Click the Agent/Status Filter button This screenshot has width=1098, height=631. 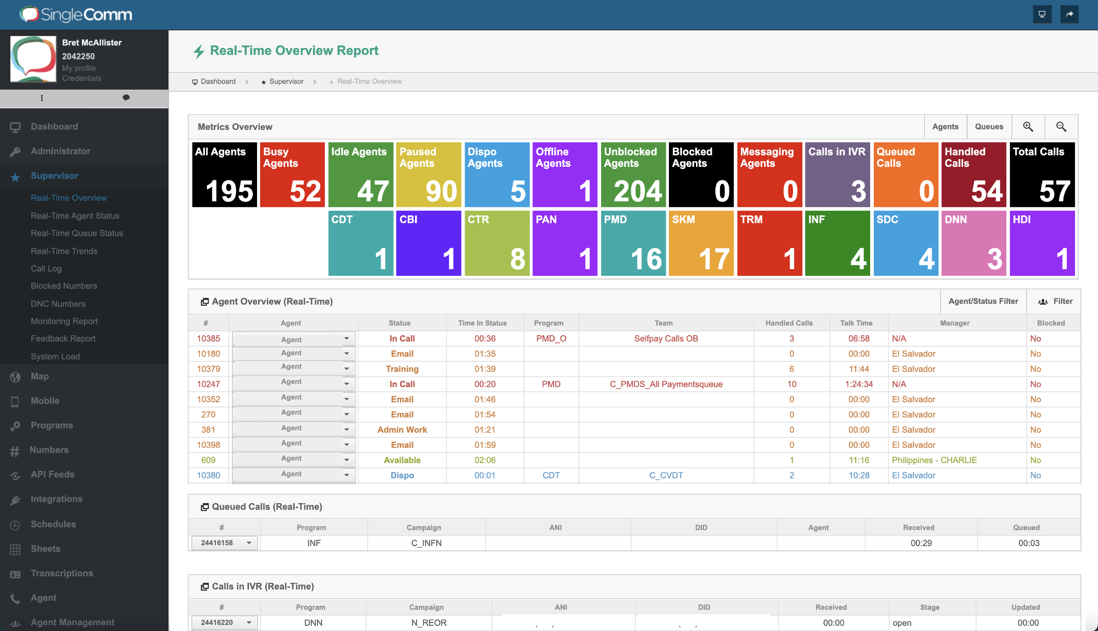tap(983, 301)
